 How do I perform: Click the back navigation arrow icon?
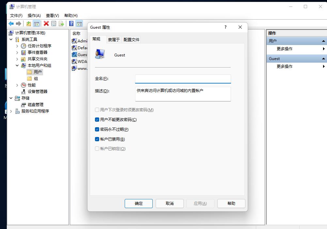click(x=11, y=23)
